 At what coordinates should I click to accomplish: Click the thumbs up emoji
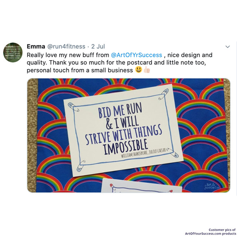[147, 70]
